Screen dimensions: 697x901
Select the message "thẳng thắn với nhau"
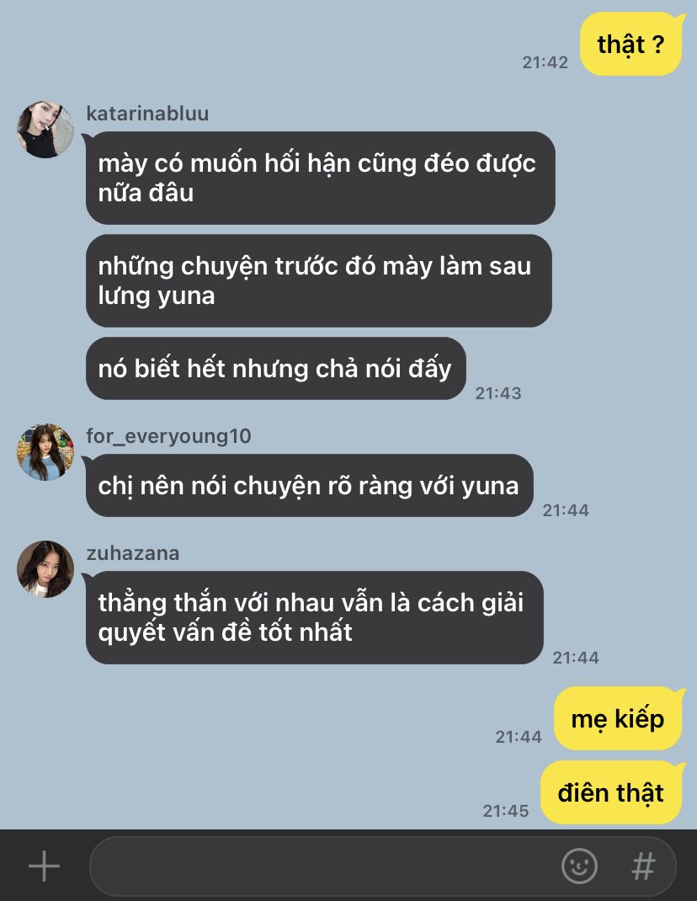click(x=314, y=618)
